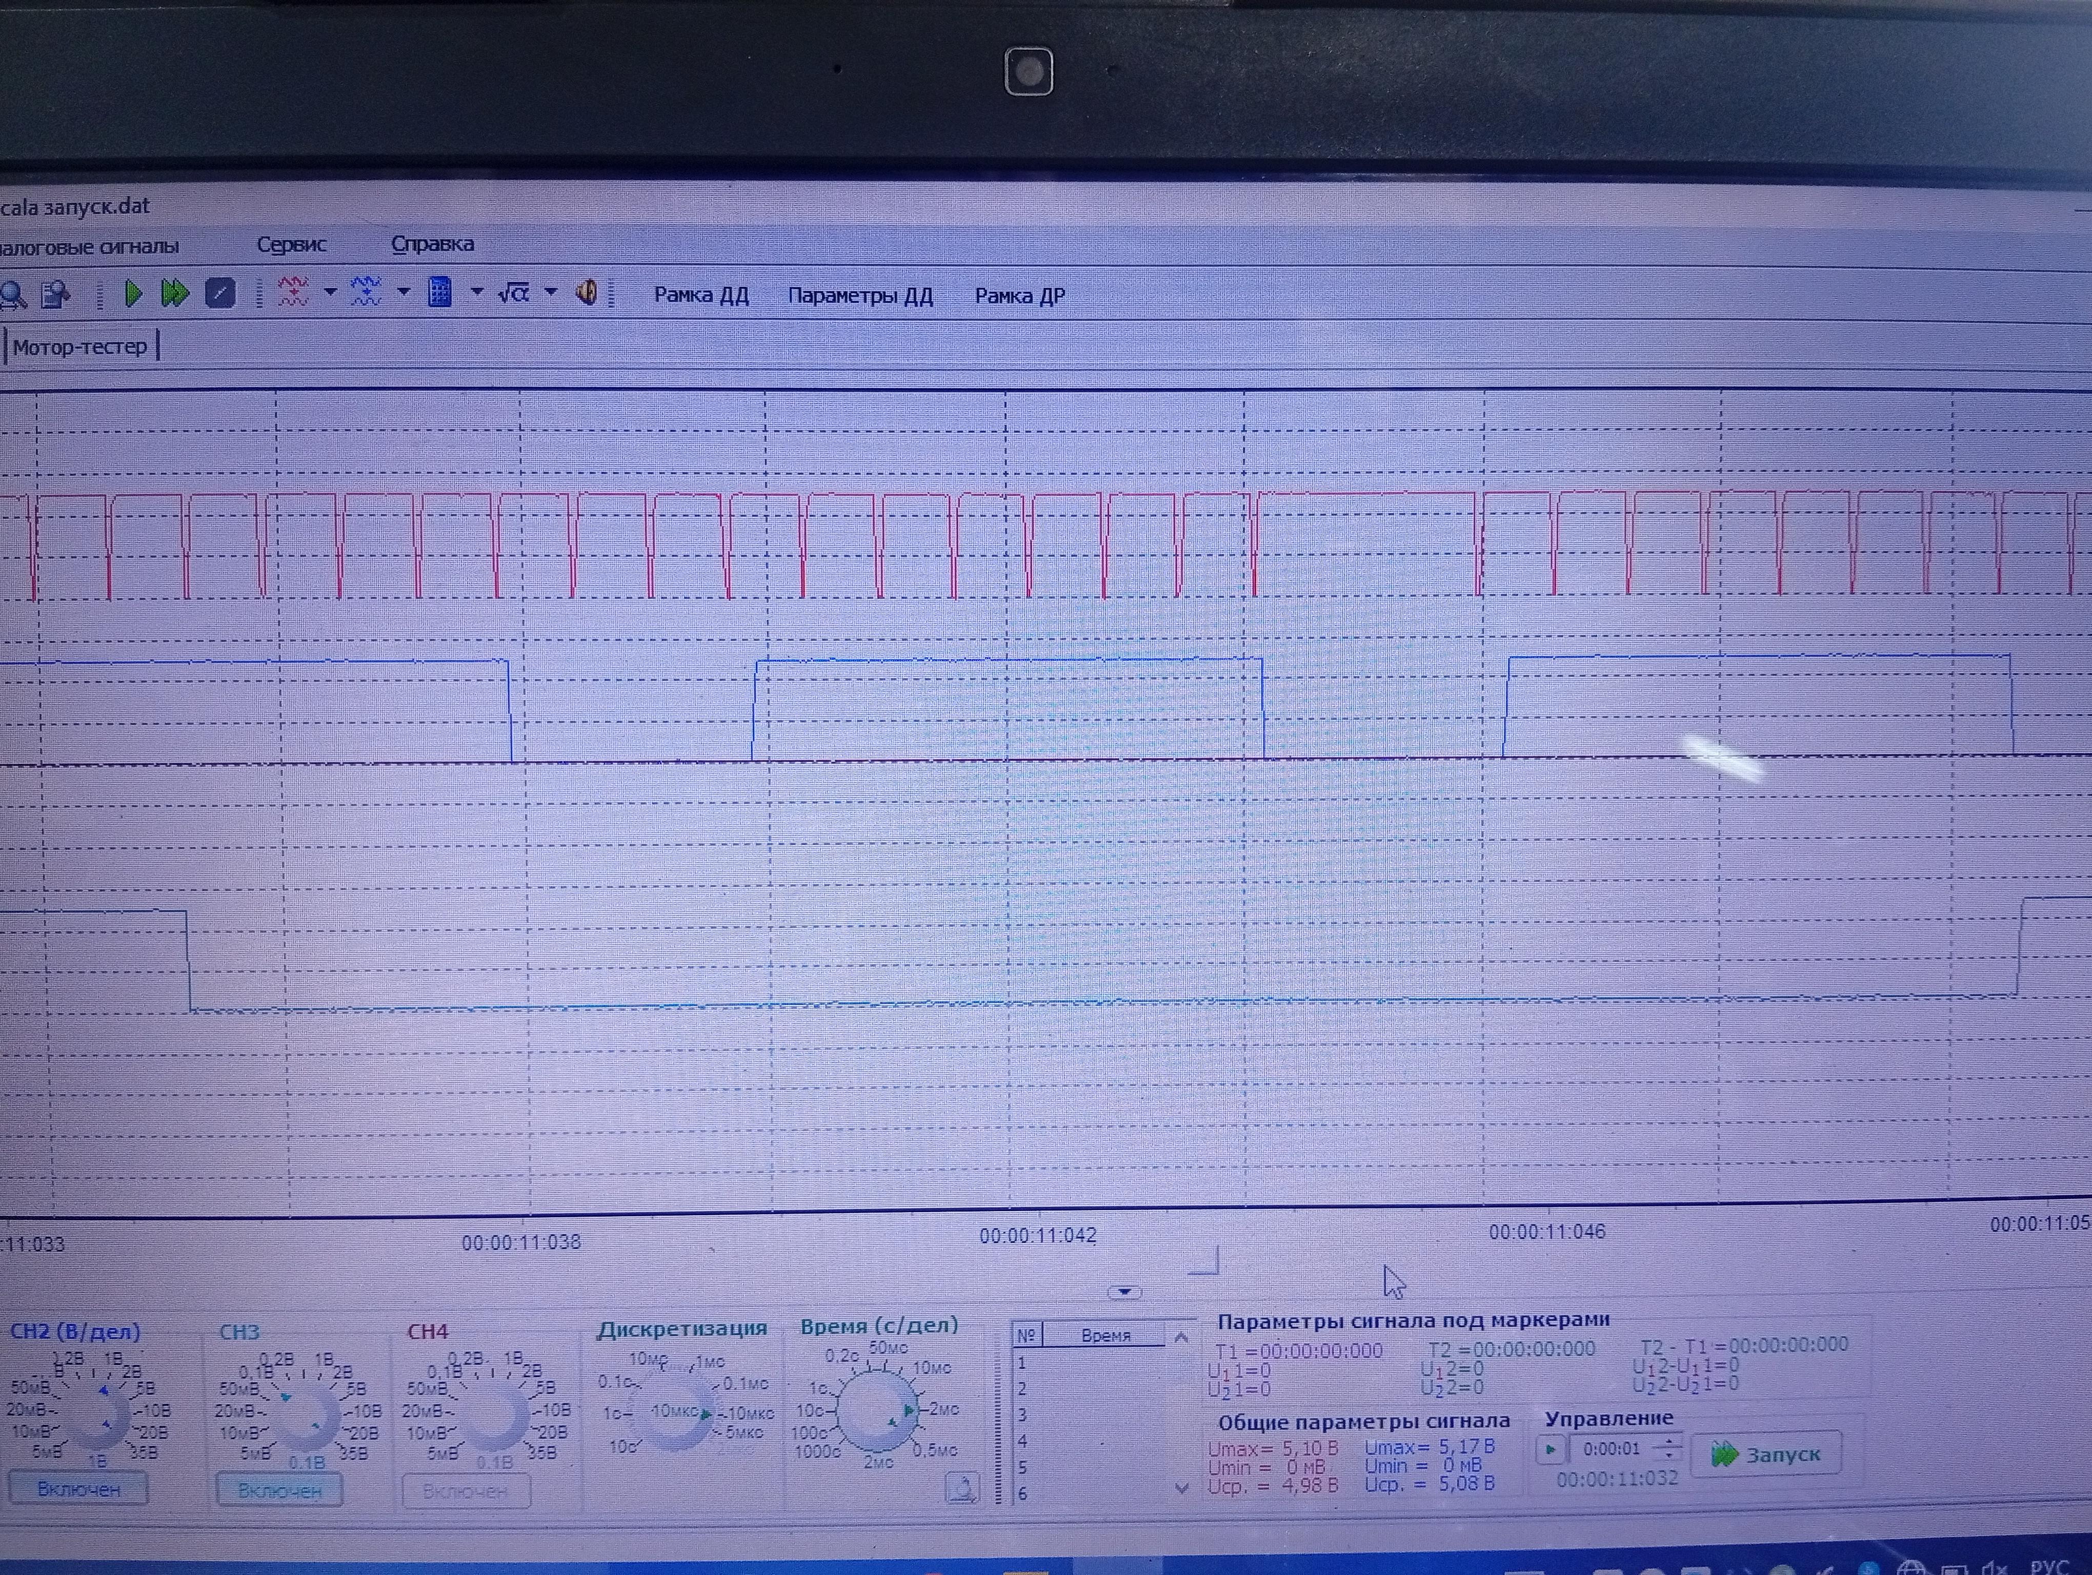Select row 1 in the marker table
The image size is (2092, 1575).
pos(1090,1363)
